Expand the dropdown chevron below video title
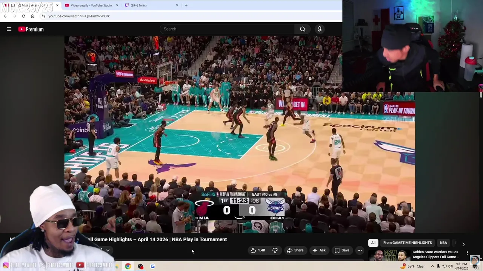The width and height of the screenshot is (483, 271). (108, 250)
